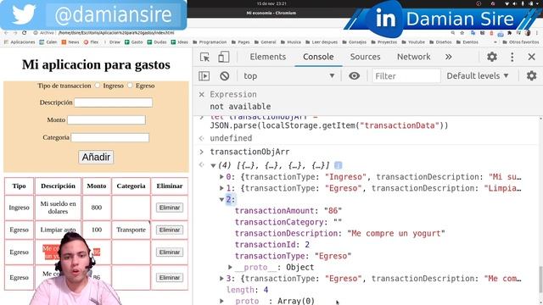Click the Mi sueldo en dolares cell
This screenshot has height=305, width=543.
58,208
